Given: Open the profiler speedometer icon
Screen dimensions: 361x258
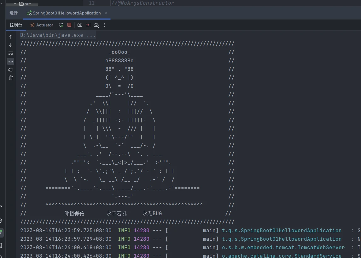Looking at the screenshot, I should pyautogui.click(x=96, y=25).
